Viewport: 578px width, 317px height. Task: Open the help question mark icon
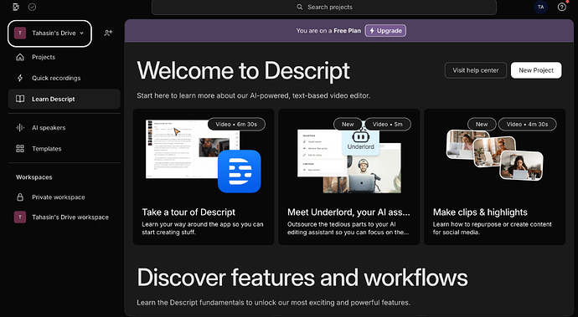click(561, 7)
